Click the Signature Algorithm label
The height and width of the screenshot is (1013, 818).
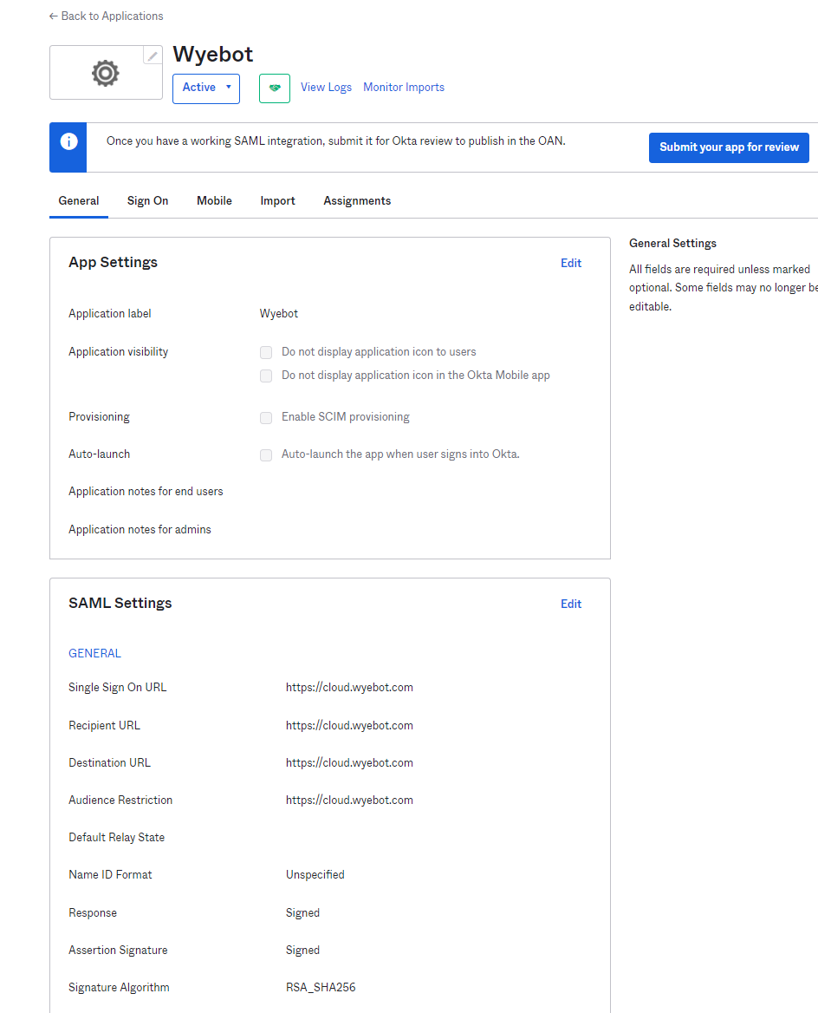click(x=119, y=988)
